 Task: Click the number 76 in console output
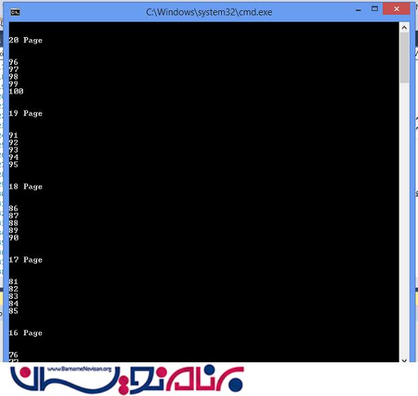coord(13,355)
